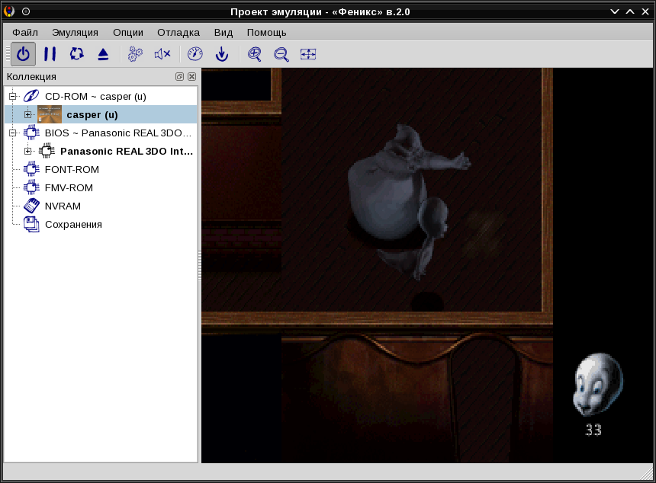Zoom in with the magnifier plus icon
Image resolution: width=656 pixels, height=483 pixels.
255,54
